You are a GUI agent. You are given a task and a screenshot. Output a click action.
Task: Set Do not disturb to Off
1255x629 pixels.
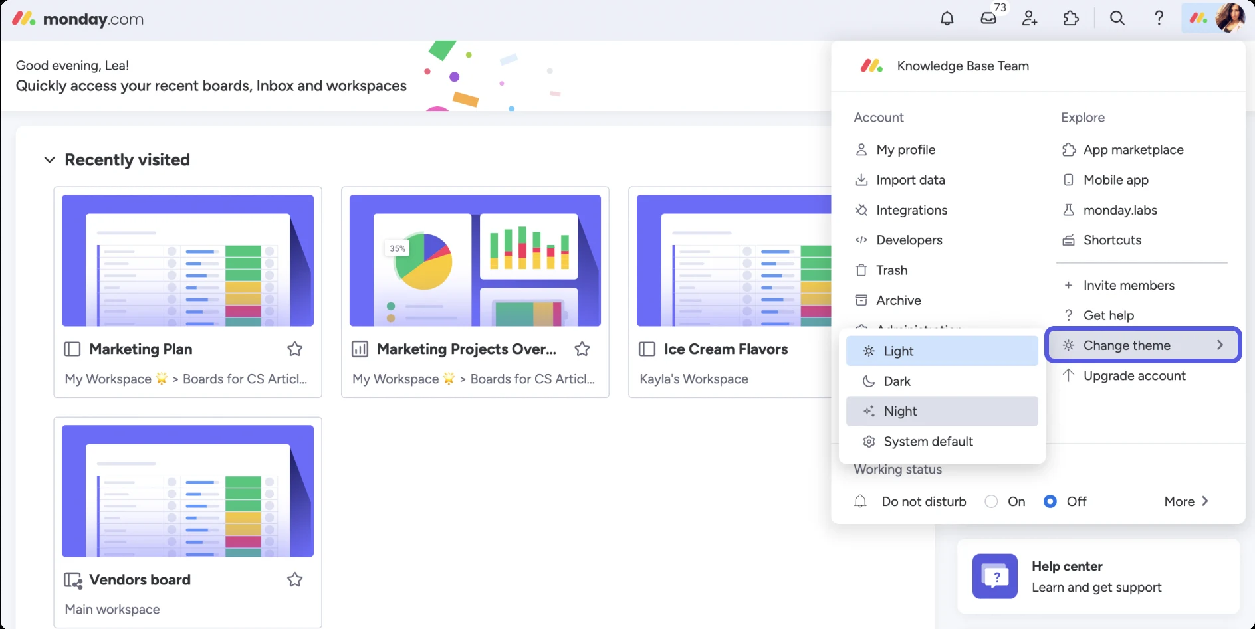pos(1050,501)
